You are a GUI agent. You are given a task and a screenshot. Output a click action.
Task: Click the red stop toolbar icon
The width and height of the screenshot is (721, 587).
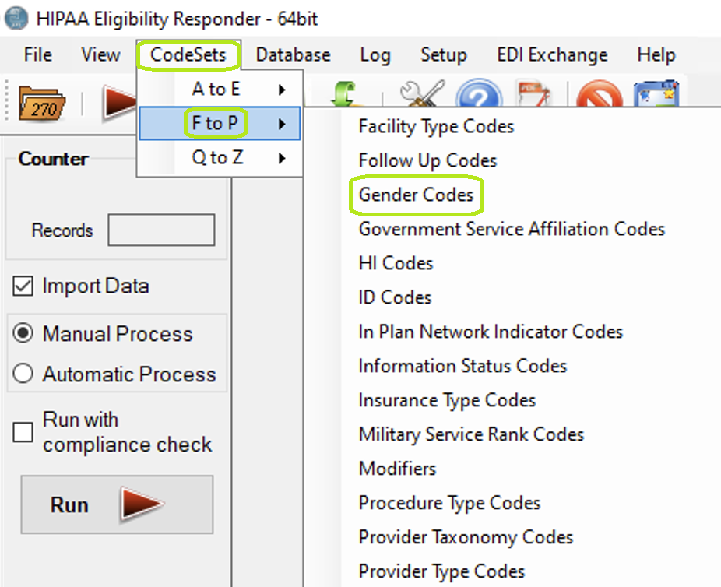coord(600,93)
